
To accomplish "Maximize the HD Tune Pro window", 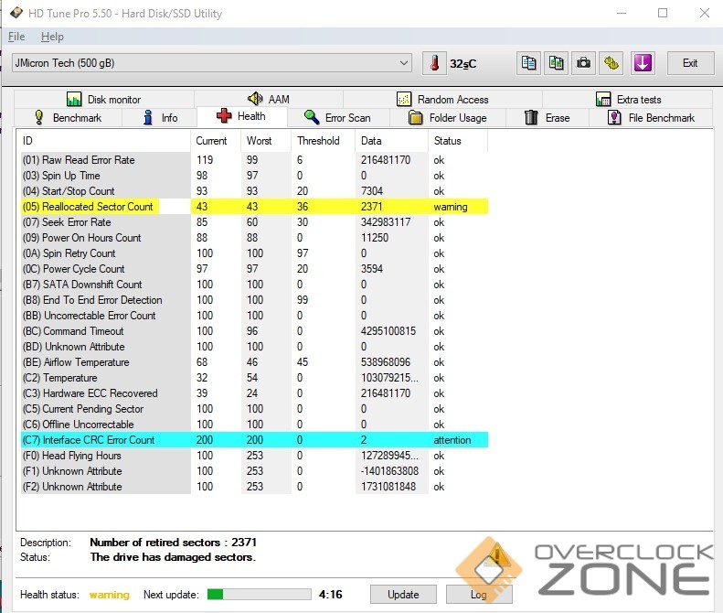I will (x=663, y=13).
